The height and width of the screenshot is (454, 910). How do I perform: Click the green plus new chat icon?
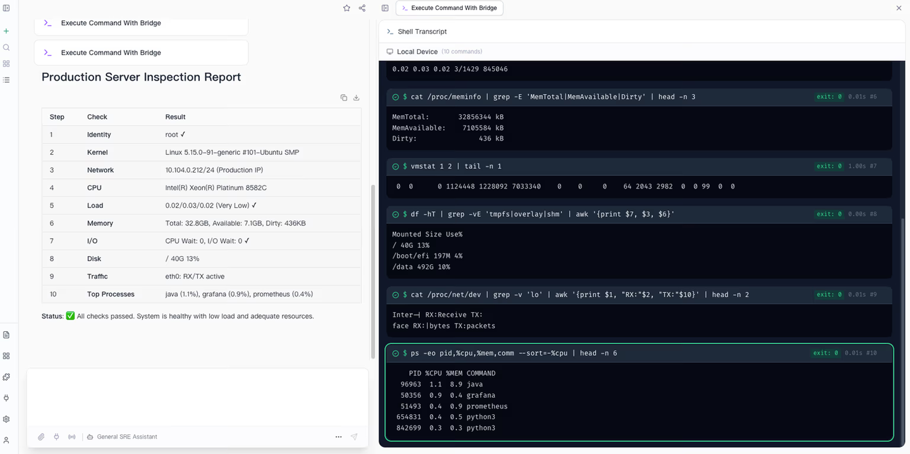pyautogui.click(x=6, y=31)
